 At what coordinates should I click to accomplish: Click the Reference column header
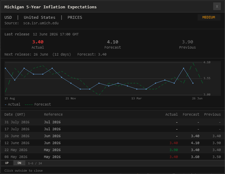tap(53, 115)
